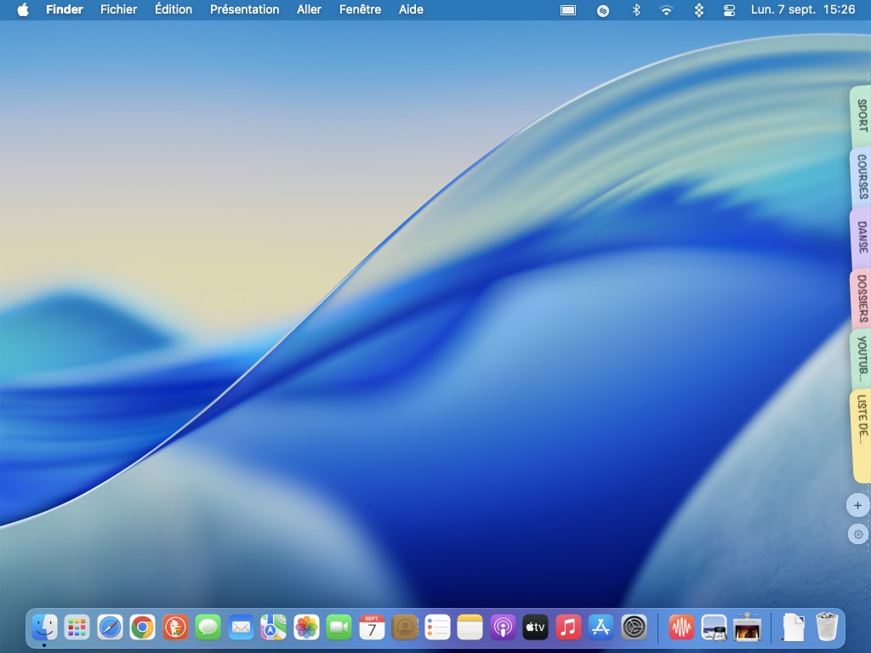Launch Google Chrome in the Dock
871x653 pixels.
[142, 628]
